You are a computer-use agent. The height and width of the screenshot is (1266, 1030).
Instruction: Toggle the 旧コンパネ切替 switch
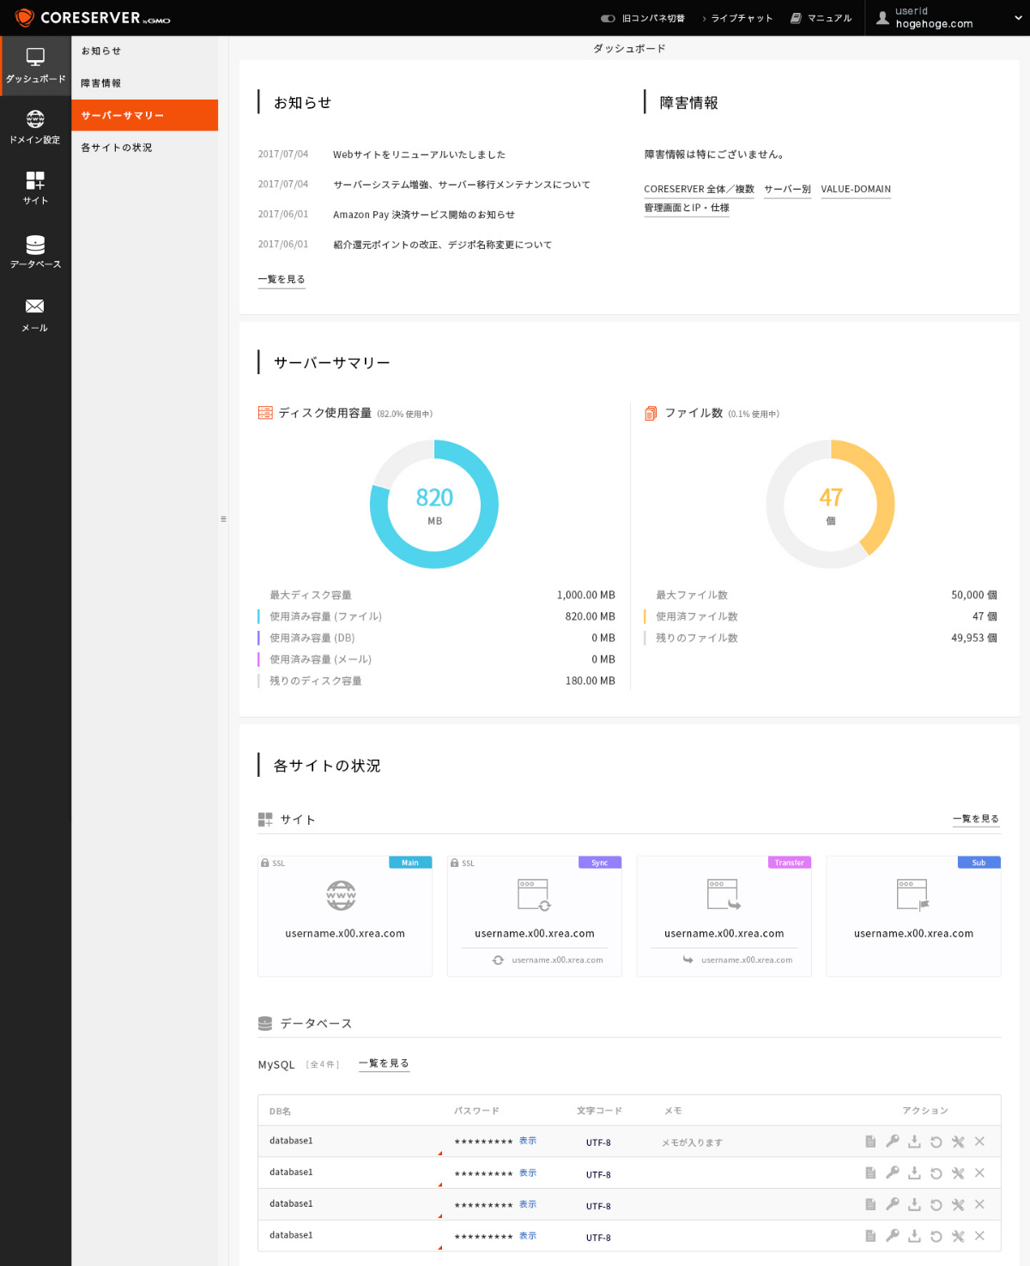pyautogui.click(x=608, y=18)
